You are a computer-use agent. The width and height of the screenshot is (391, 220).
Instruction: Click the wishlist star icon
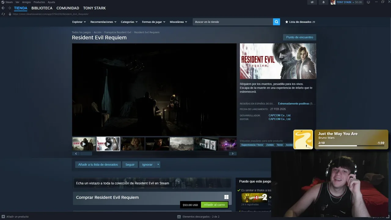point(287,22)
